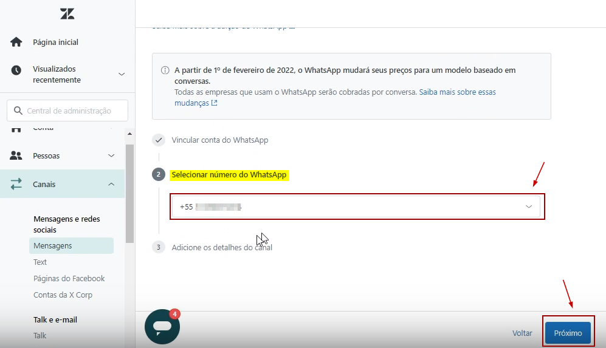The width and height of the screenshot is (606, 348).
Task: Expand Visualizados recentemente chevron
Action: coord(121,74)
